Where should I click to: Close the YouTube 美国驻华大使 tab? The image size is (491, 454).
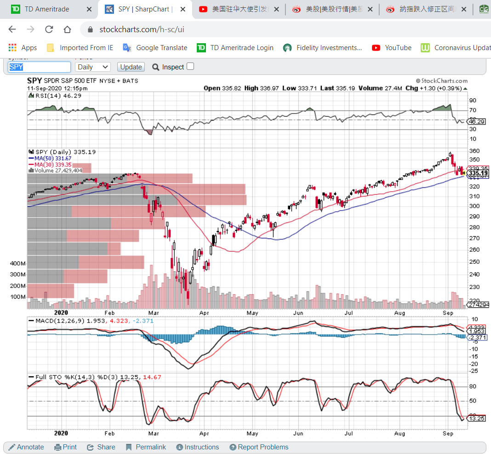[x=276, y=9]
